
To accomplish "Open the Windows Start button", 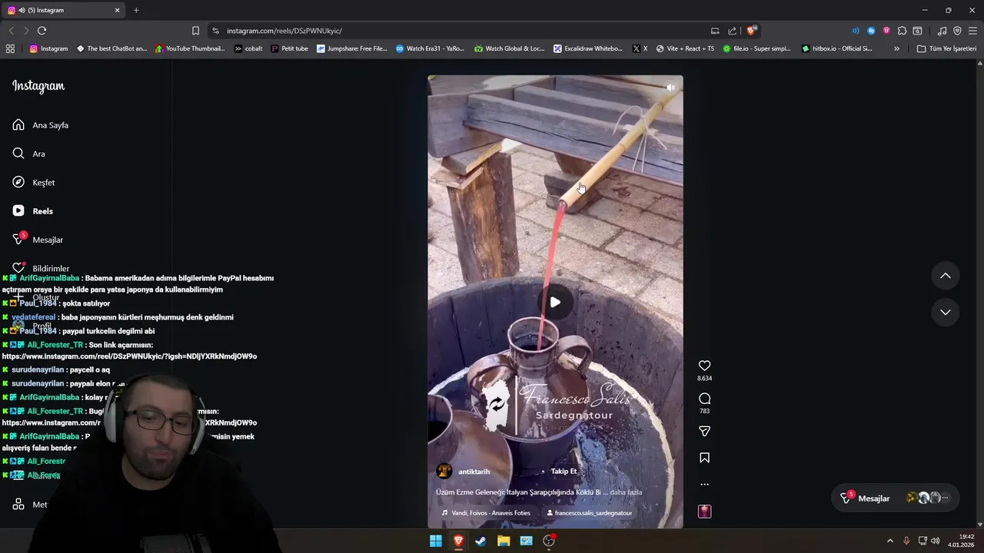I will [x=436, y=541].
